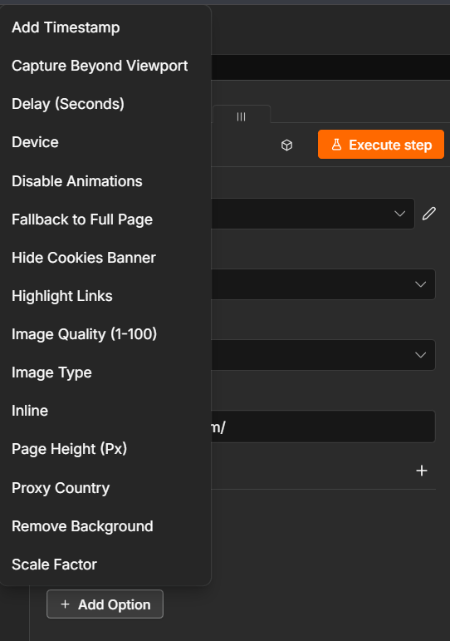Viewport: 450px width, 641px height.
Task: Click the URL input field ending in m/
Action: [323, 427]
